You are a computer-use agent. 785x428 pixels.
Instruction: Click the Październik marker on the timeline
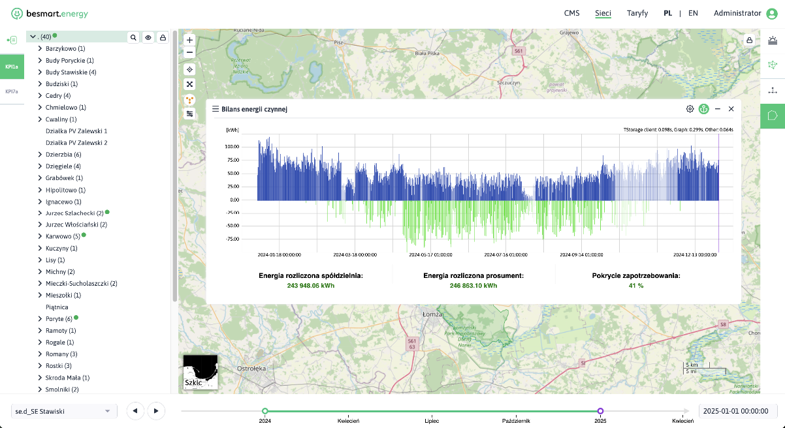click(516, 421)
